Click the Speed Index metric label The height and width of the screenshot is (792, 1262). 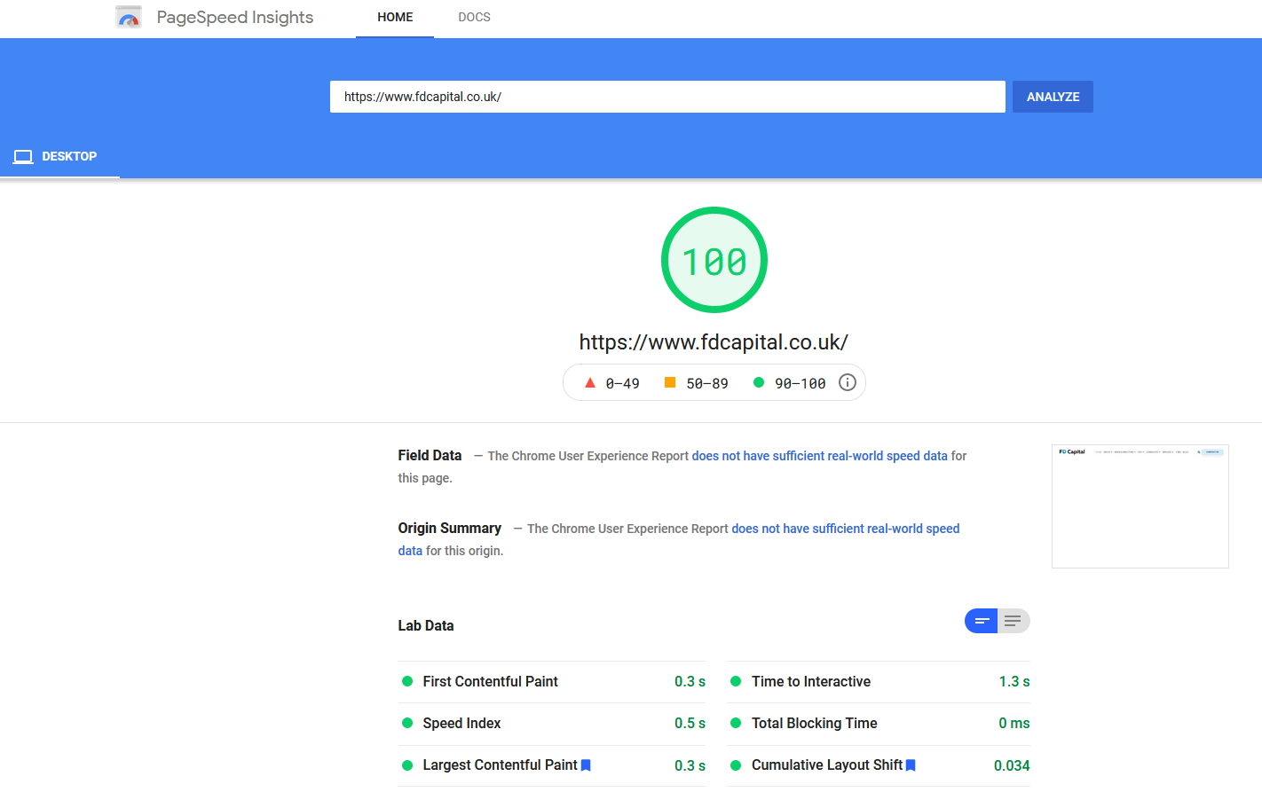[462, 723]
